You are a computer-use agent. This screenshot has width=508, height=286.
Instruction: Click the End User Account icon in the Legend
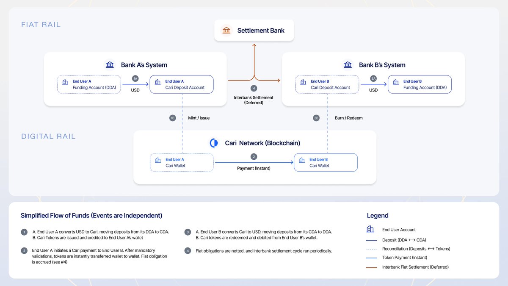[370, 229]
